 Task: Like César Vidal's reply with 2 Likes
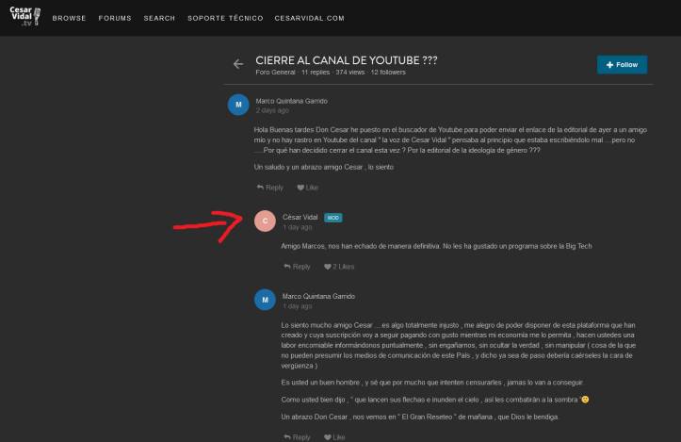[x=338, y=267]
